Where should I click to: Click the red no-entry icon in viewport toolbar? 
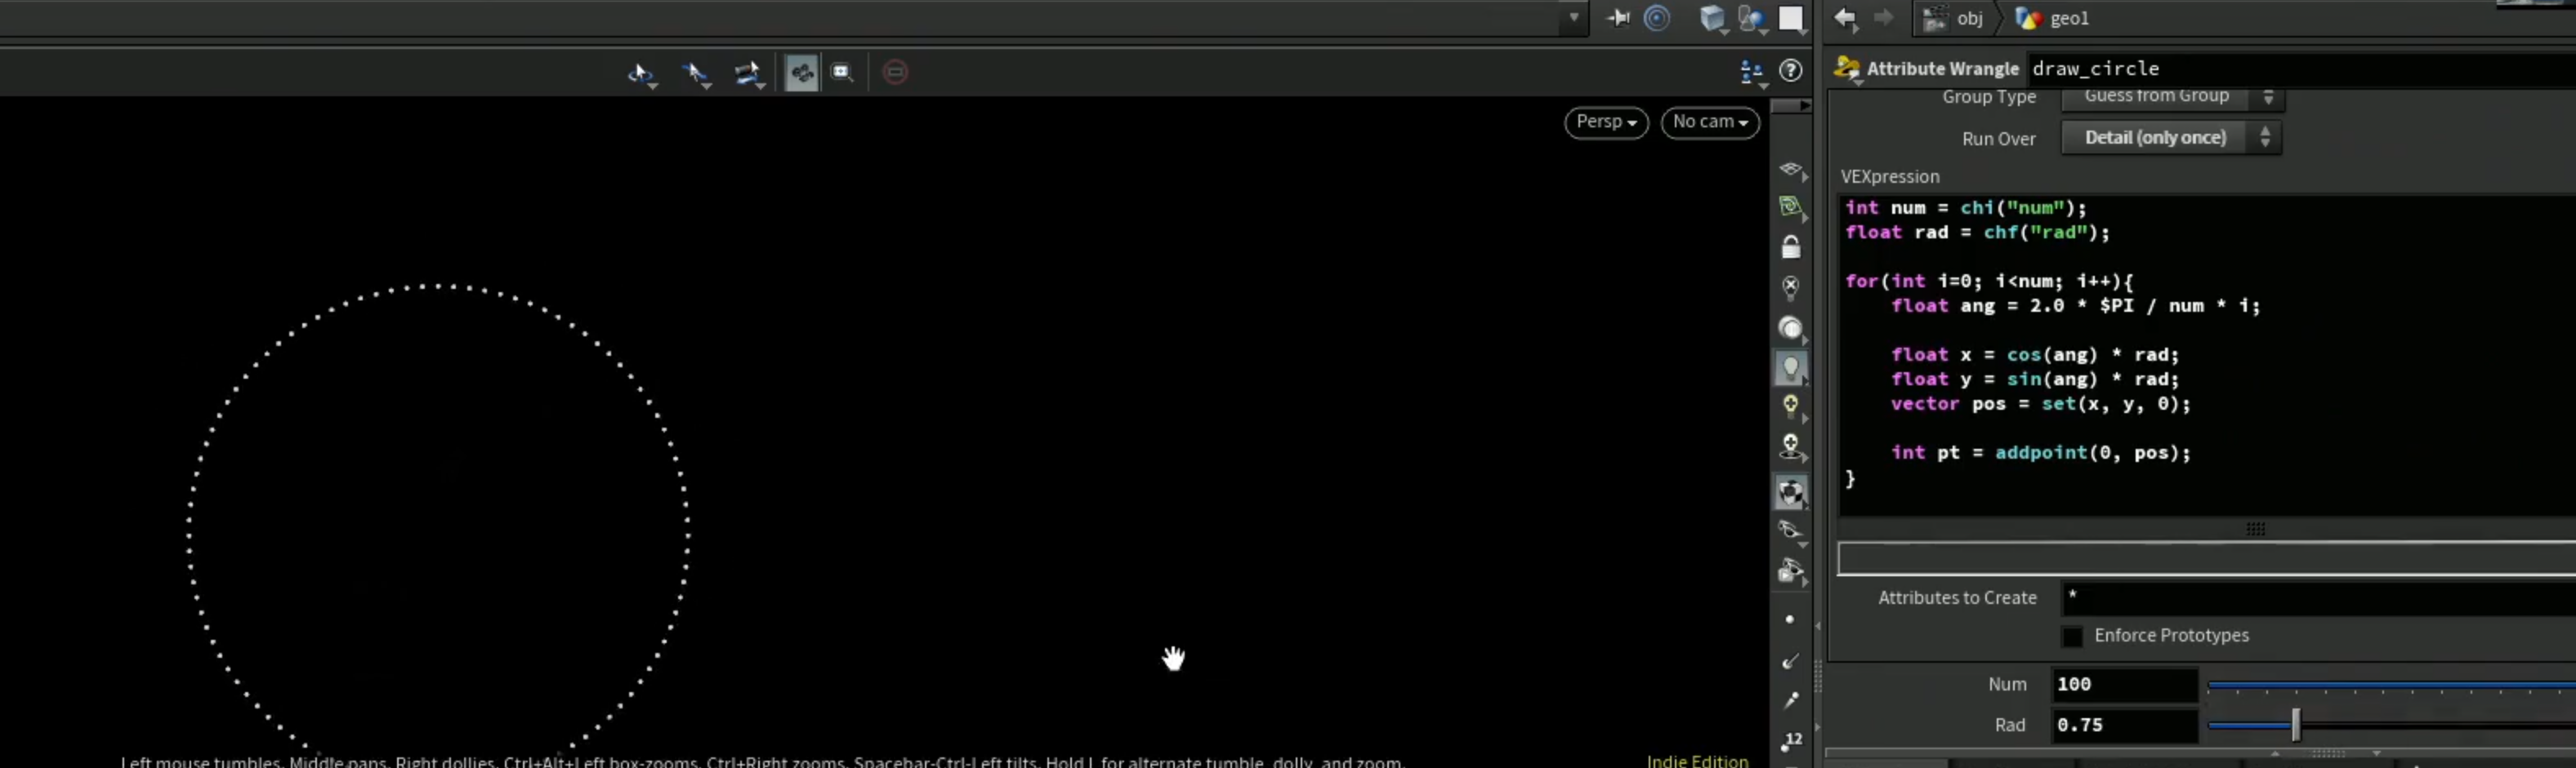895,72
